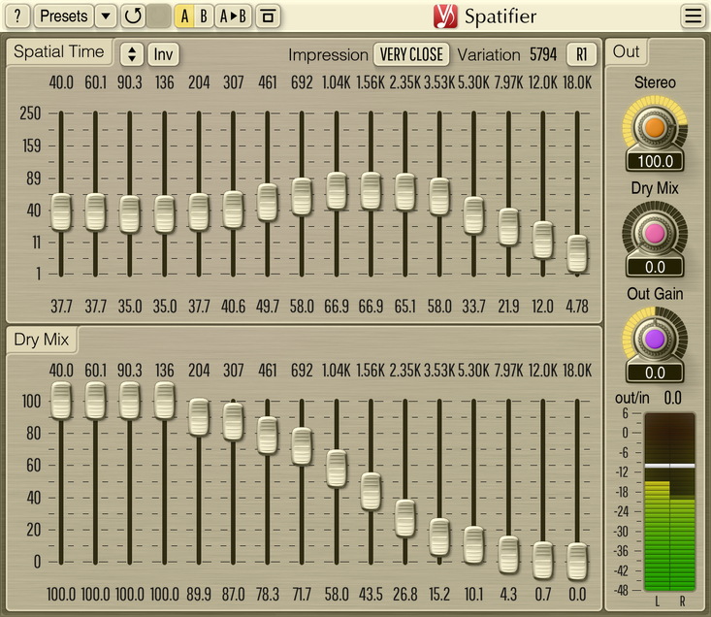This screenshot has height=617, width=711.
Task: Click the pink Dry Mix knob
Action: pos(655,234)
